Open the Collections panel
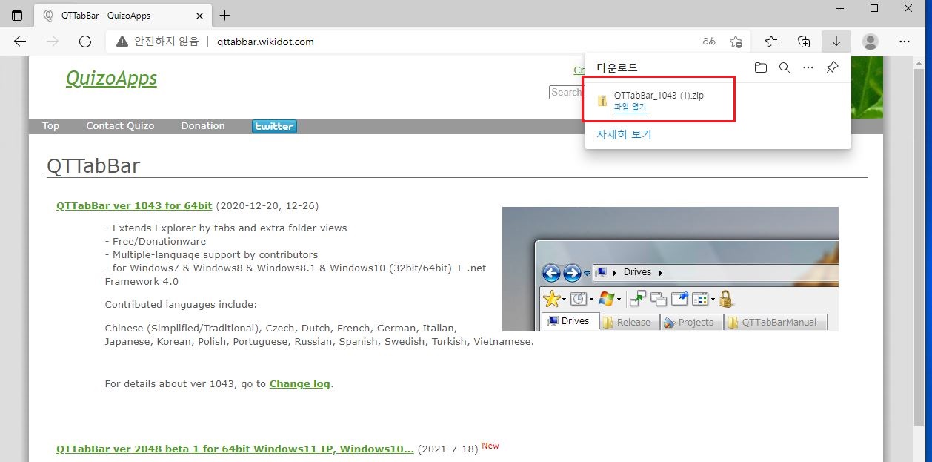 point(804,42)
